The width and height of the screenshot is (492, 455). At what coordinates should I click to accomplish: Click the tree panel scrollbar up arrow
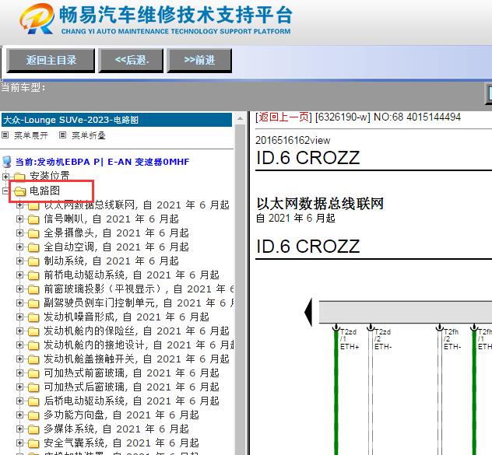(x=240, y=118)
